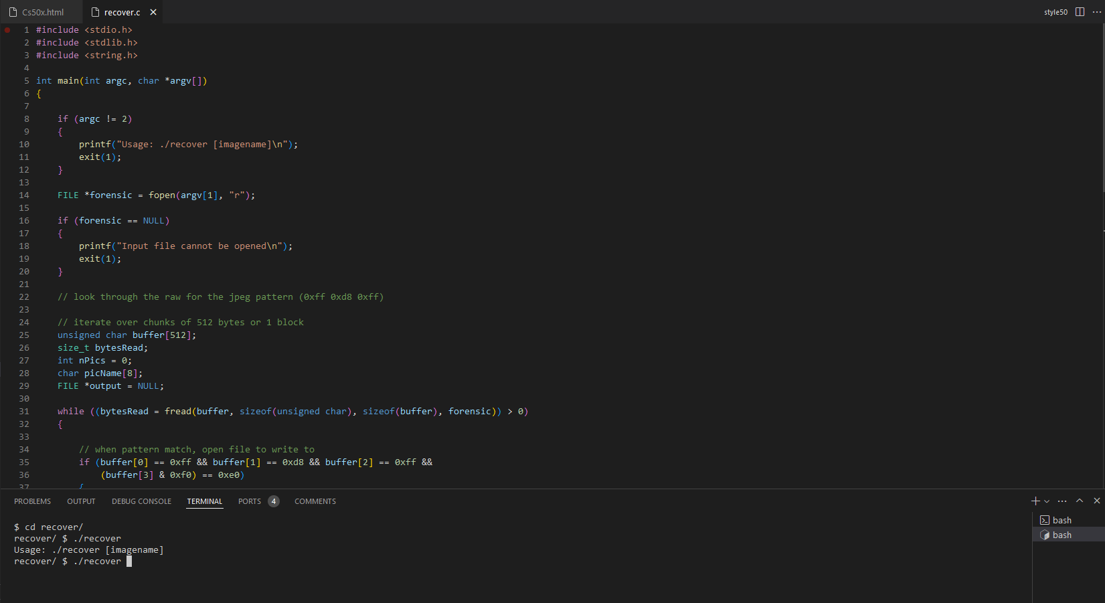1105x603 pixels.
Task: Open the Problems panel tab
Action: click(x=32, y=501)
